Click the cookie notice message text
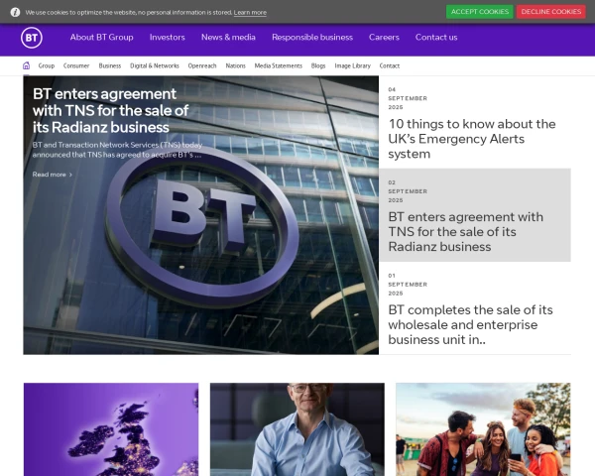 point(129,13)
